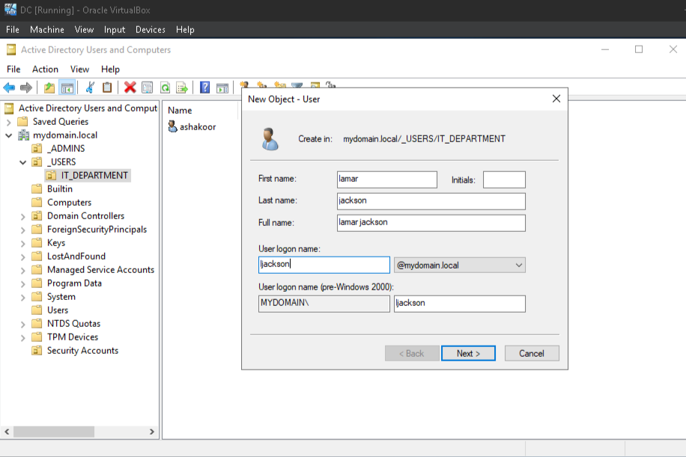
Task: Toggle the Show/Hide Action Pane icon
Action: 222,88
